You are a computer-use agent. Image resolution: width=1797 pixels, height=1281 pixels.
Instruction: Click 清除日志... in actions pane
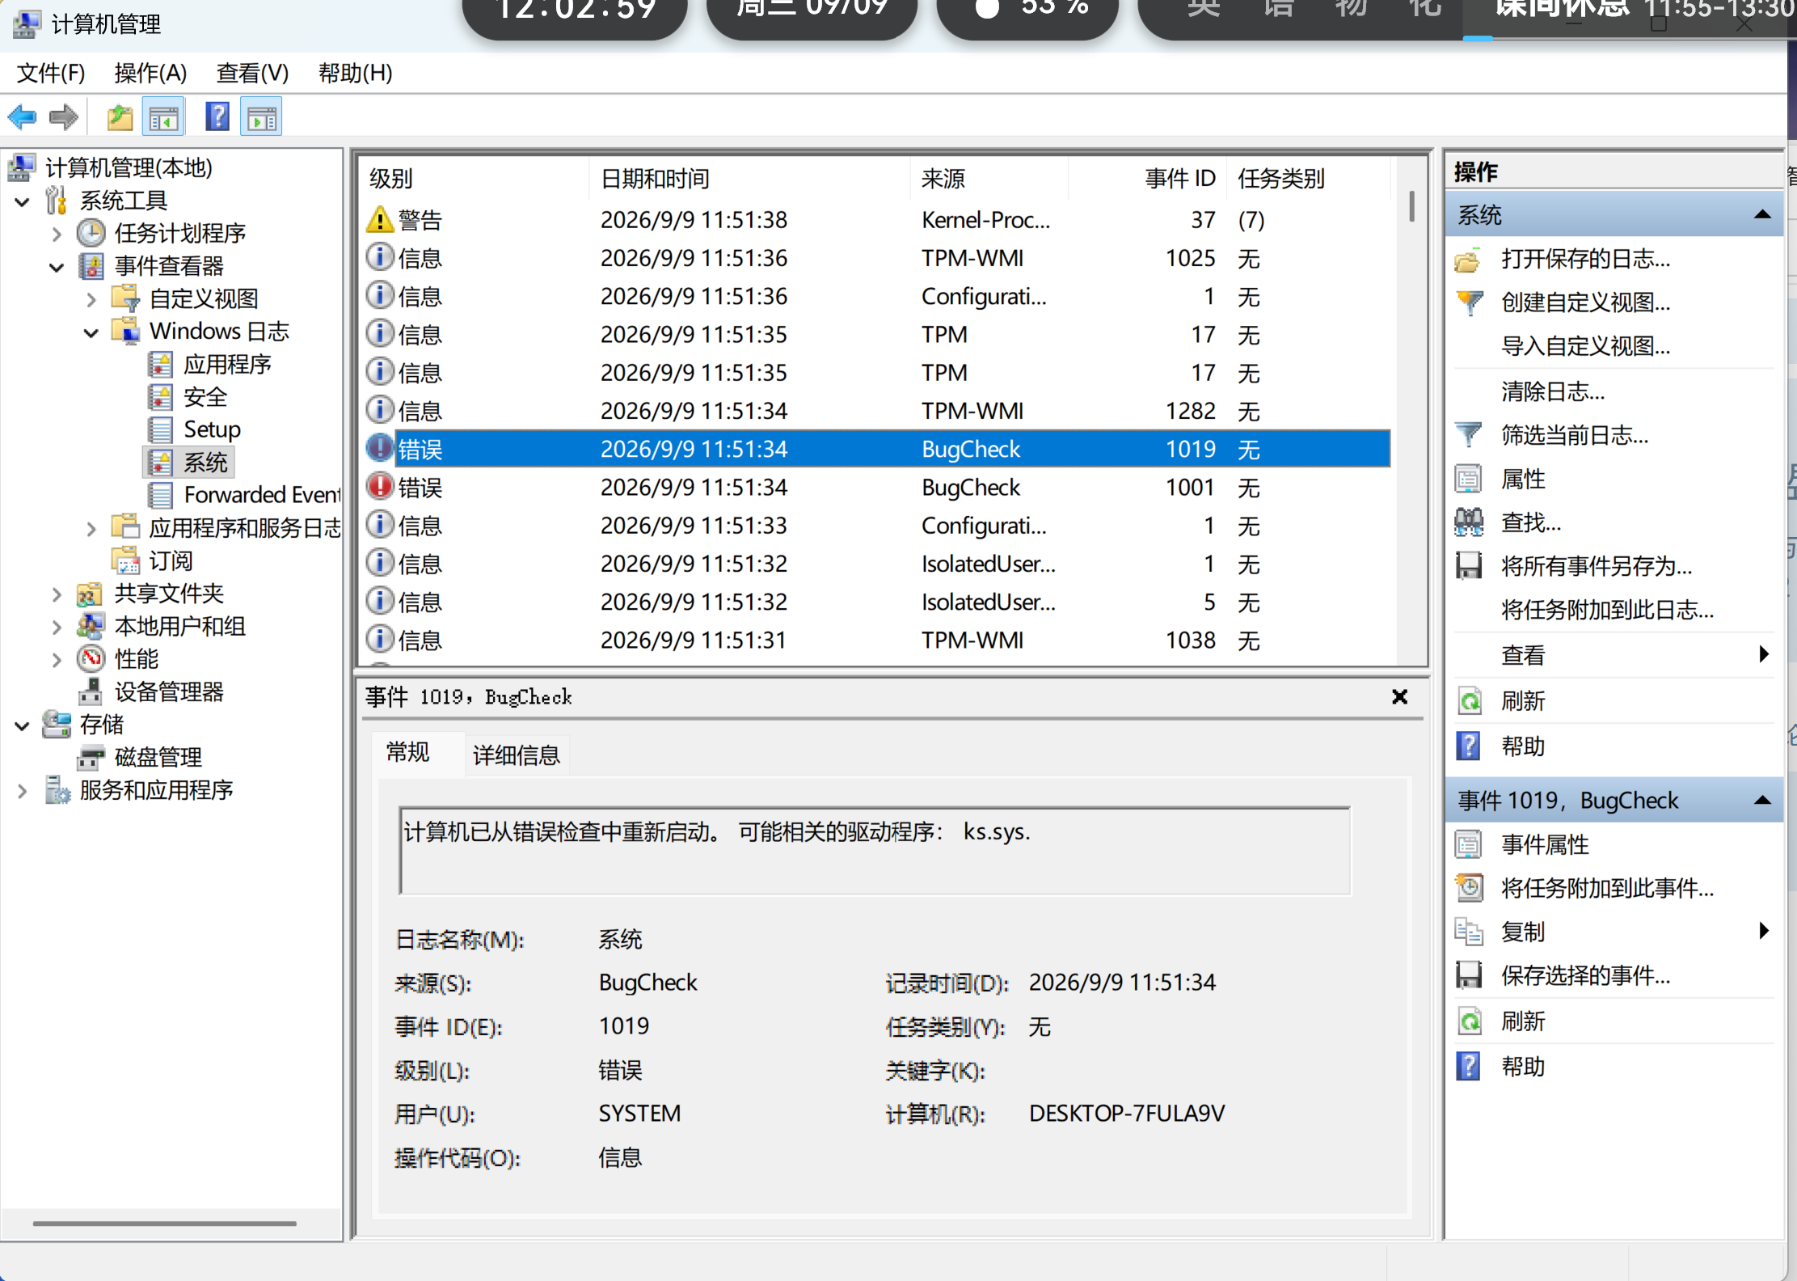(x=1553, y=391)
